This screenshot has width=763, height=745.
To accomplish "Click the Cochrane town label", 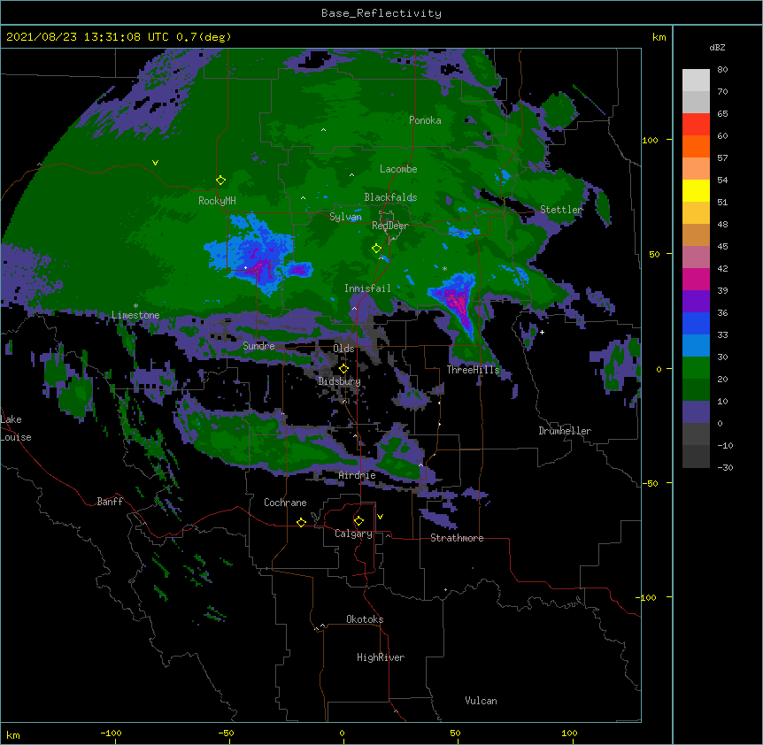I will (285, 503).
